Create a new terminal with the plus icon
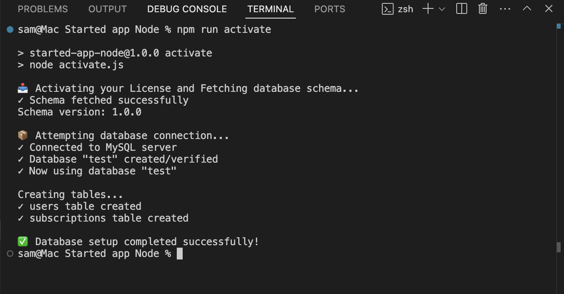The height and width of the screenshot is (294, 564). (428, 9)
